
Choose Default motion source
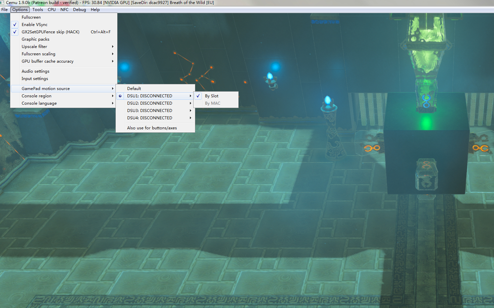click(x=155, y=89)
